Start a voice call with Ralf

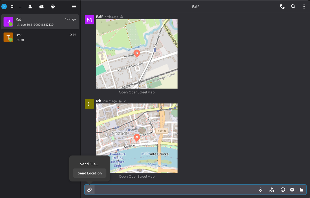tap(282, 7)
